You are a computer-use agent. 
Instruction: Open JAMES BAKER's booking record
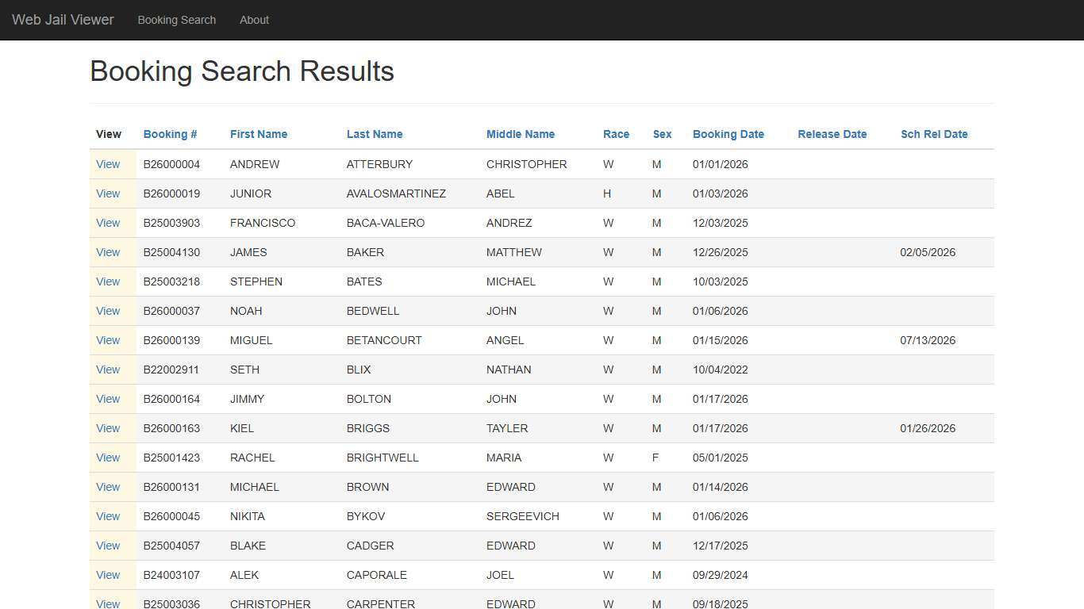(108, 252)
